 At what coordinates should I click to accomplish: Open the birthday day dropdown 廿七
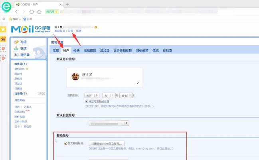(126, 96)
